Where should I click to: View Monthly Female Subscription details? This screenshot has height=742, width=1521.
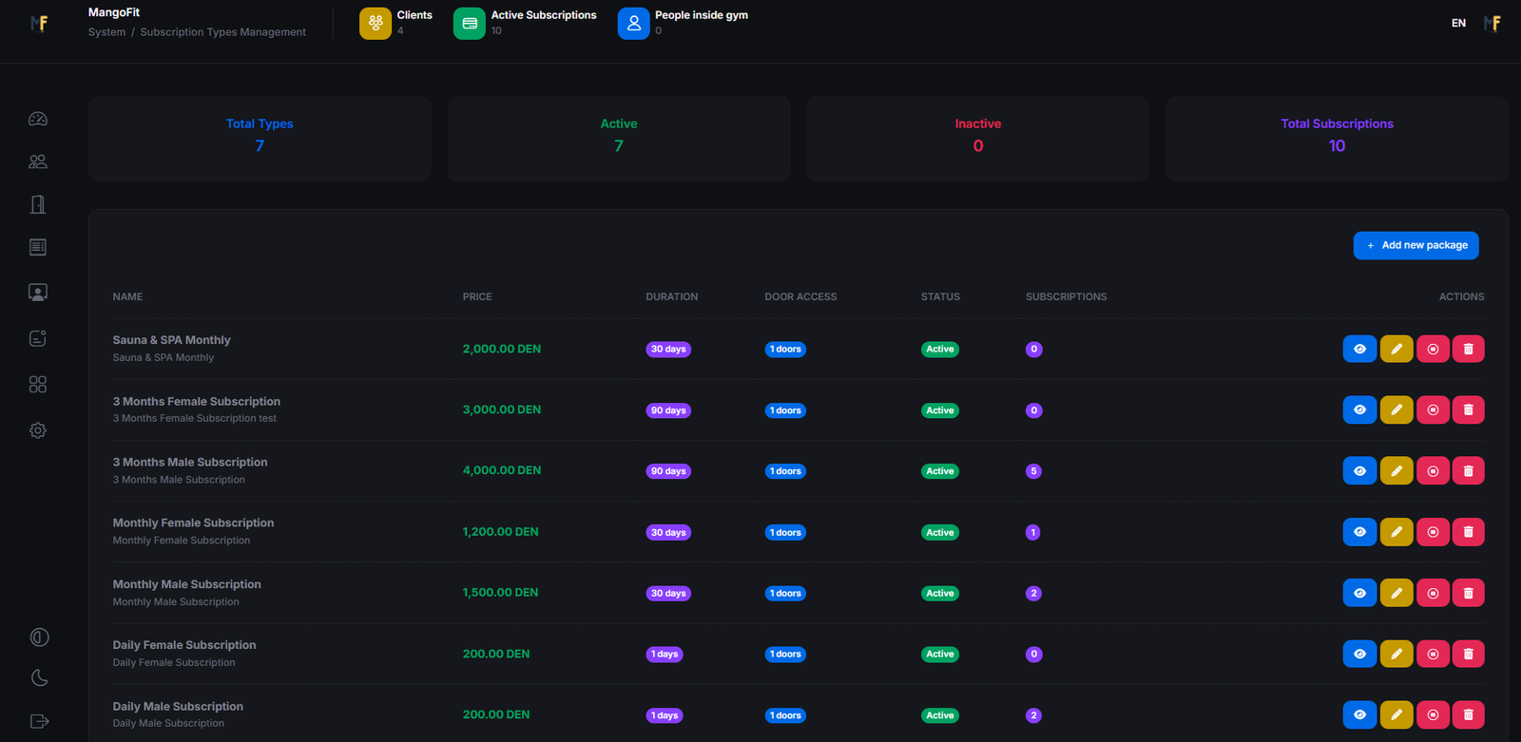point(1359,532)
